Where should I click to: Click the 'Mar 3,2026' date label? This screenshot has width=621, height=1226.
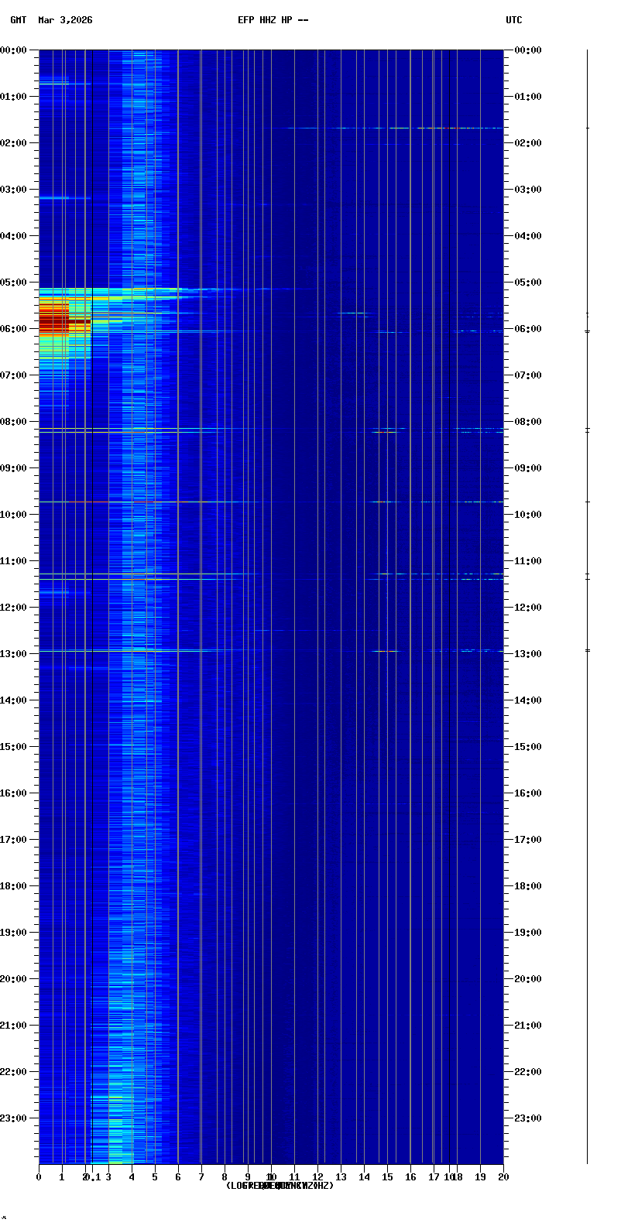65,20
